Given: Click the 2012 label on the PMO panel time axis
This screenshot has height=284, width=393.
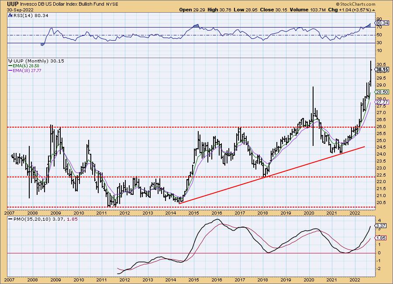Looking at the screenshot, I should [x=124, y=280].
